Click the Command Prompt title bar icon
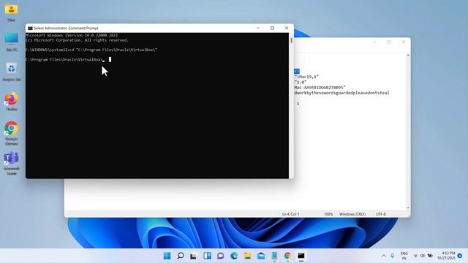 (30, 28)
